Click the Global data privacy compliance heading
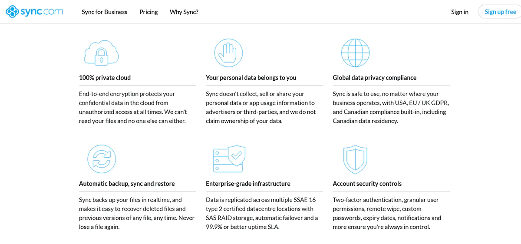The width and height of the screenshot is (521, 244). tap(374, 78)
